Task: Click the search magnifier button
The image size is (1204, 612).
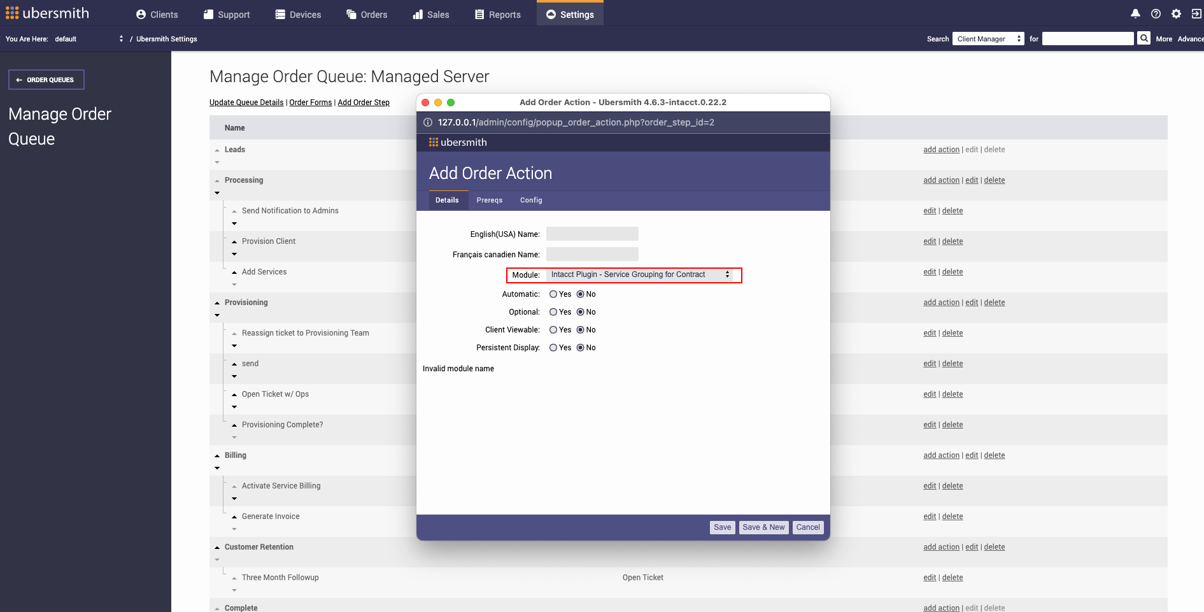Action: tap(1144, 38)
